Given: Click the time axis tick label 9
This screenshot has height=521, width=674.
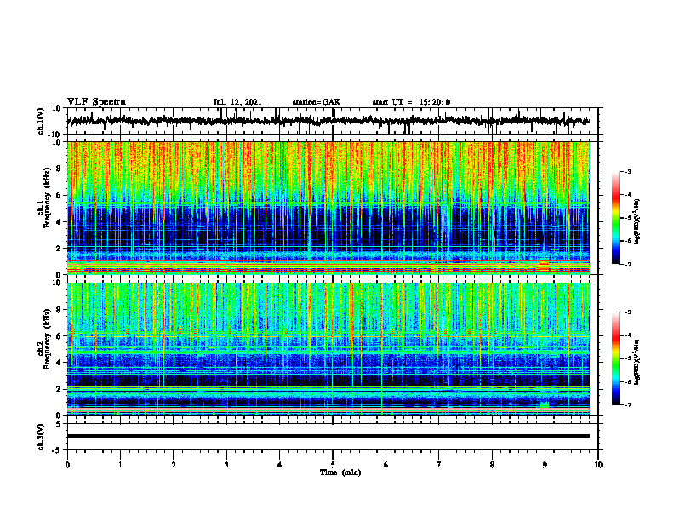Looking at the screenshot, I should point(545,465).
